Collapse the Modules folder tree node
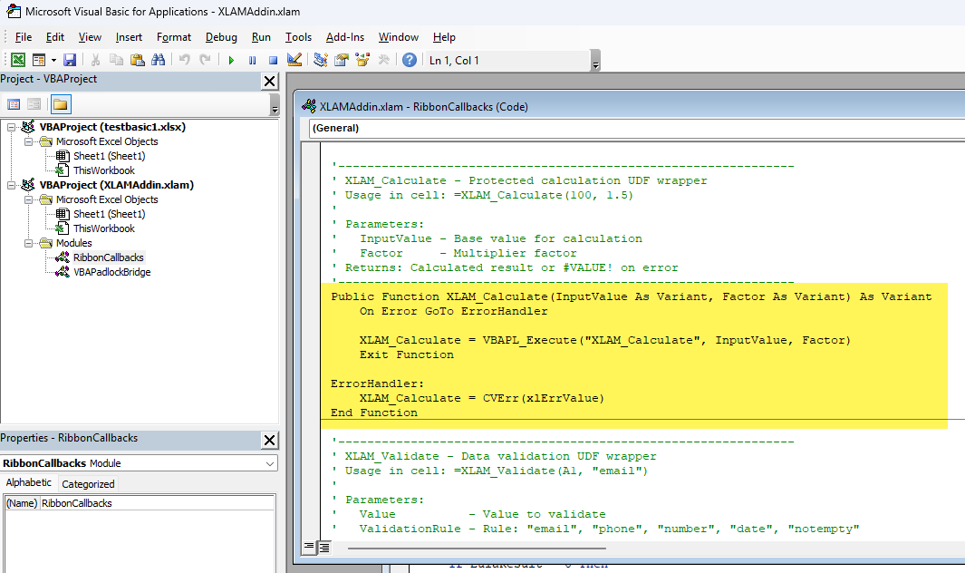965x573 pixels. [x=27, y=242]
